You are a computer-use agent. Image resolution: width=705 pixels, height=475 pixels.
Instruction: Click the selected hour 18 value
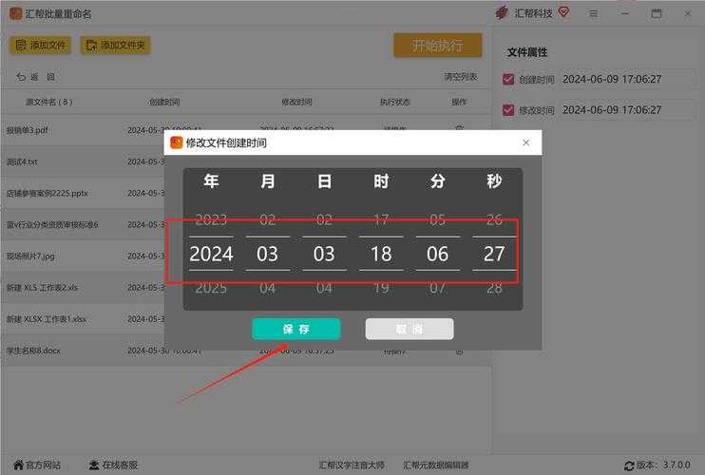tap(381, 254)
